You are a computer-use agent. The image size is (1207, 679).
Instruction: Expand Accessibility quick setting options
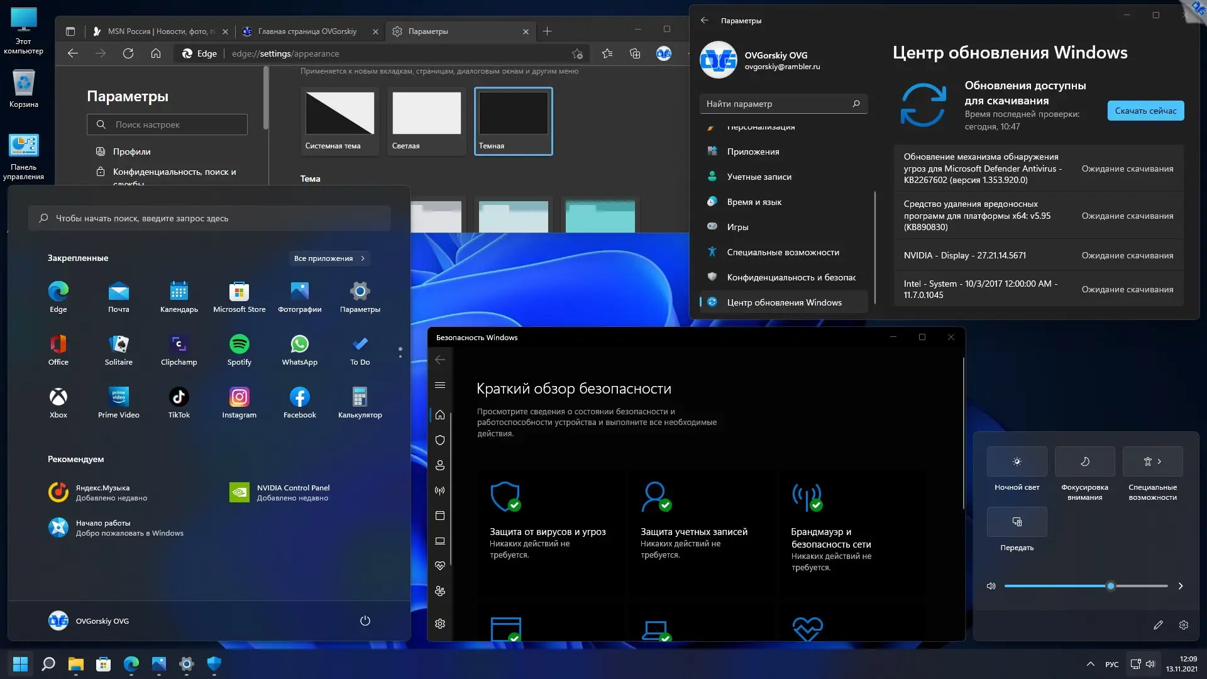click(1159, 461)
